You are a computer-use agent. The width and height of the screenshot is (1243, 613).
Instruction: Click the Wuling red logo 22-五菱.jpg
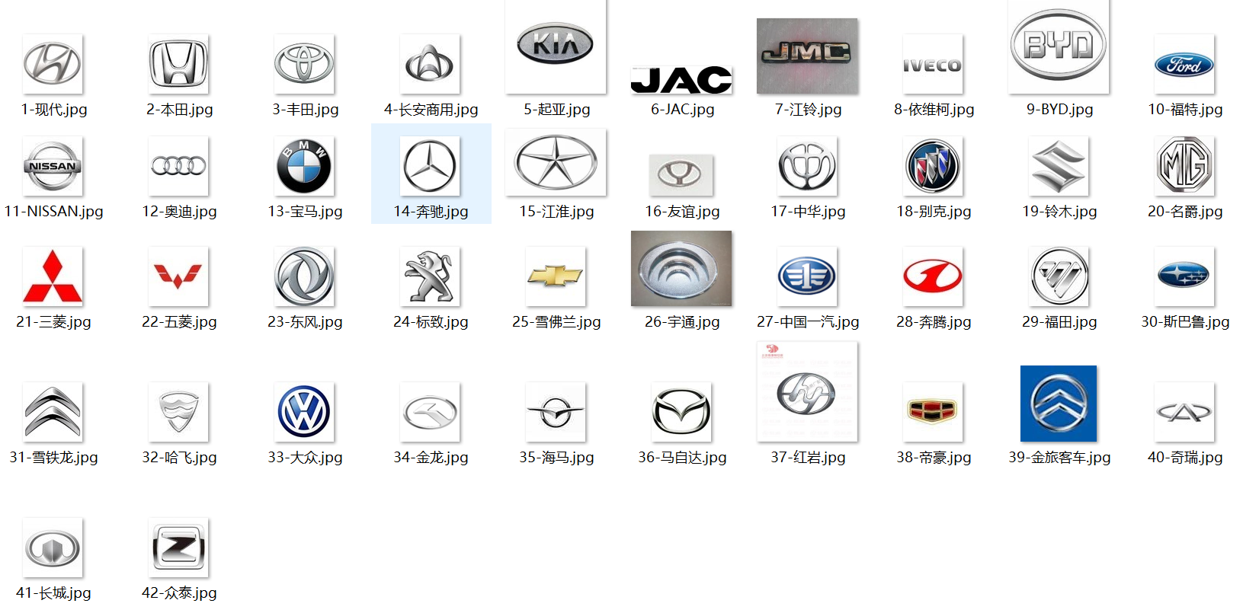pos(178,276)
